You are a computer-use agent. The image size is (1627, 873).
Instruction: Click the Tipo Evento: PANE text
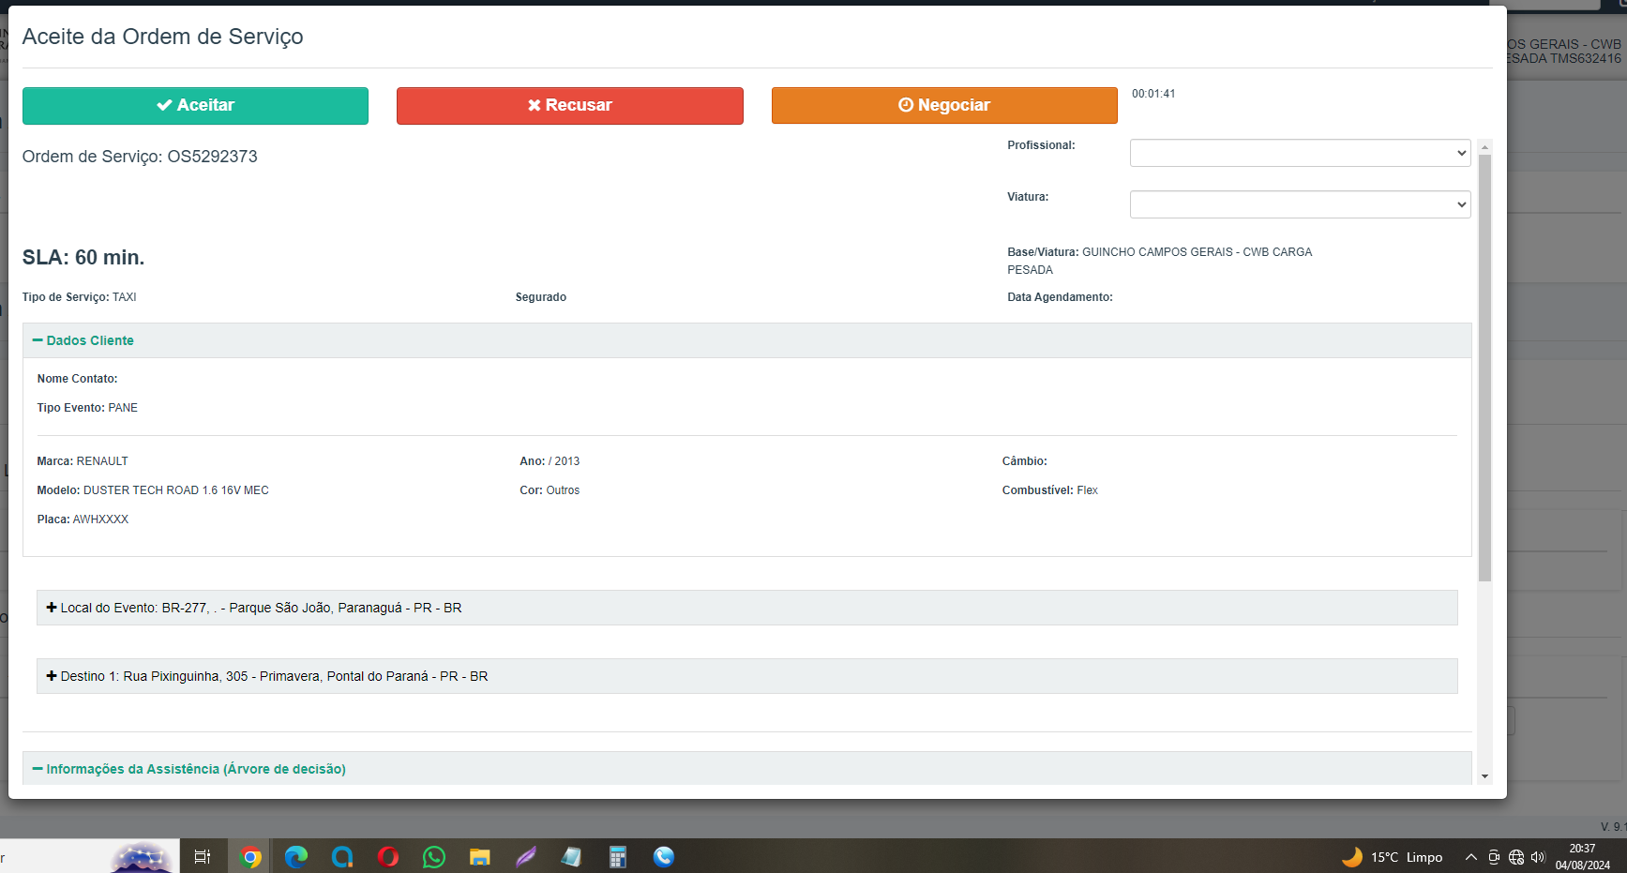[87, 408]
